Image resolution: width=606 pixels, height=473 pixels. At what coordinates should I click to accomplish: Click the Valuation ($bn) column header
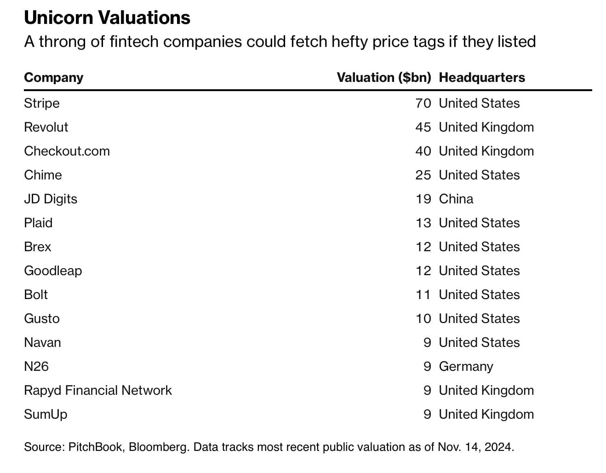[x=384, y=77]
